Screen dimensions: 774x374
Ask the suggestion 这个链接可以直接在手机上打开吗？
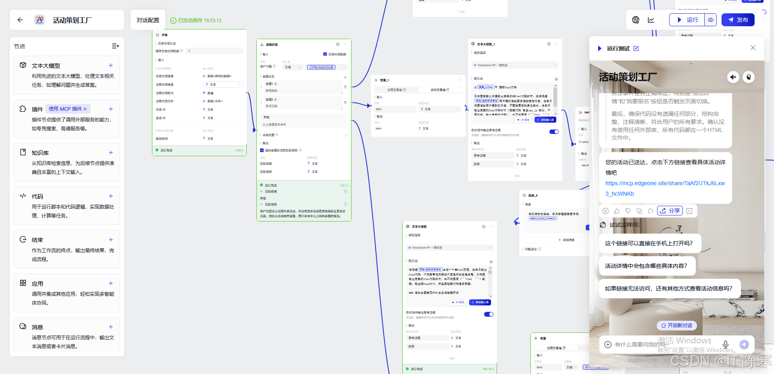pyautogui.click(x=650, y=243)
